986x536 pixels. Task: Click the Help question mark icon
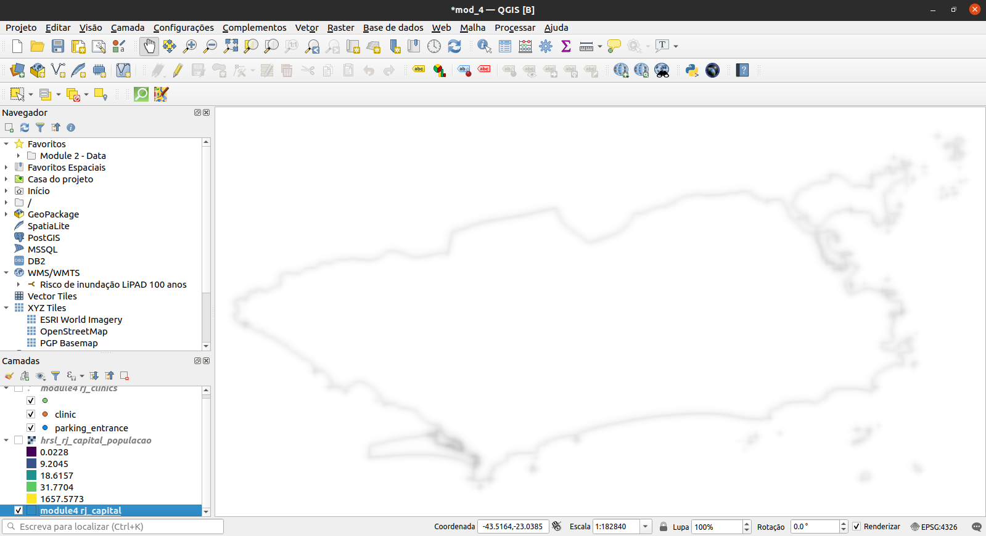tap(742, 70)
